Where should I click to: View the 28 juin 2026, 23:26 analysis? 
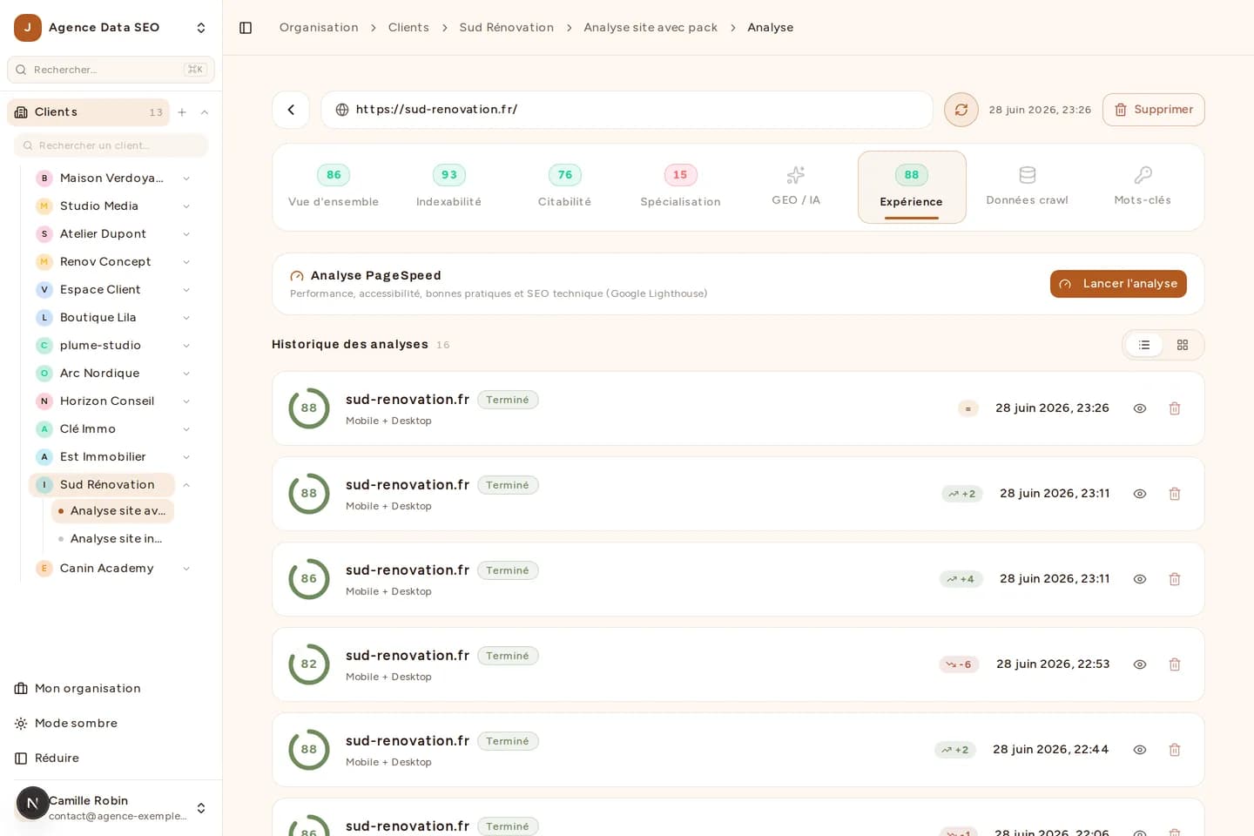pyautogui.click(x=1140, y=408)
